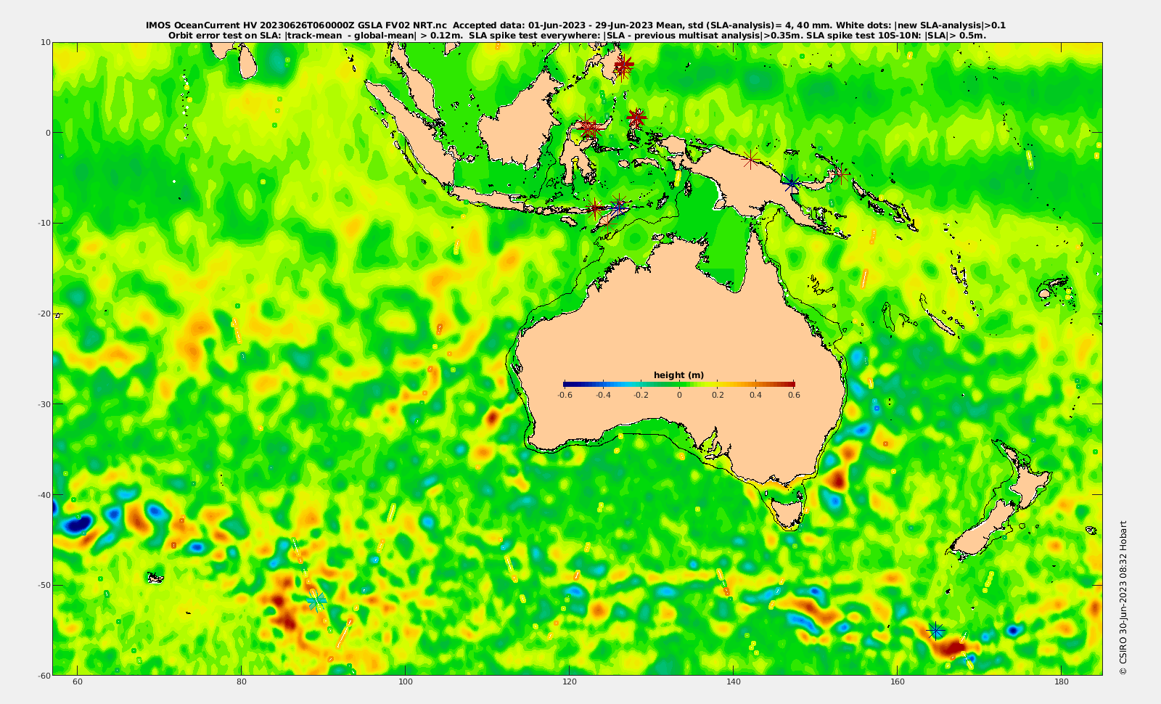
Task: Click the longitude axis label '120'
Action: tap(570, 682)
